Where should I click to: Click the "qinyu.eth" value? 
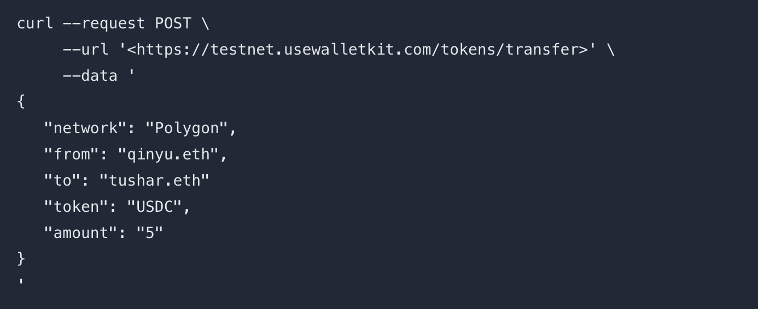tap(168, 154)
